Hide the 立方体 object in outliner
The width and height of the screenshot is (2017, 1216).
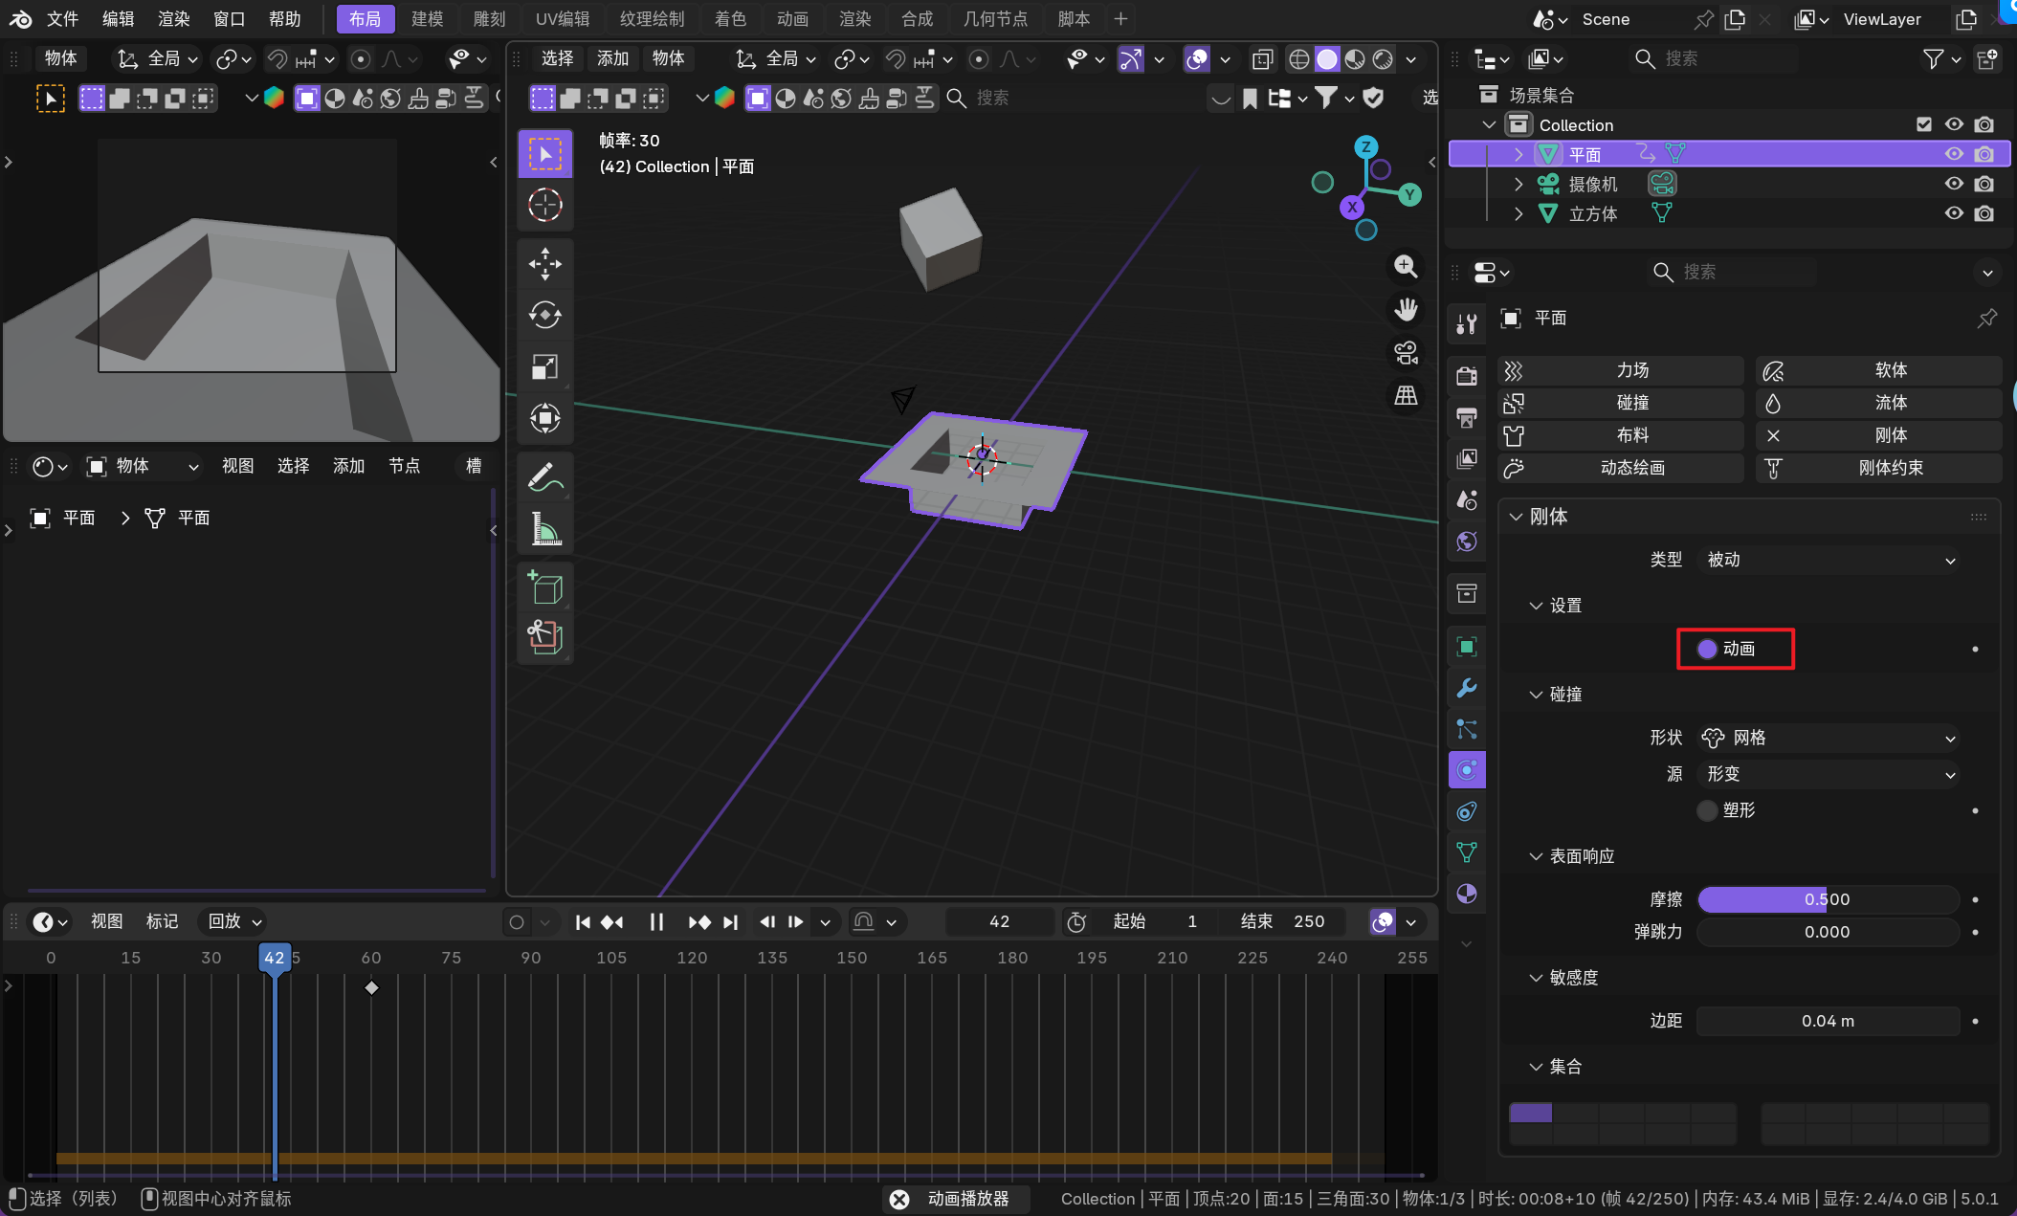[x=1953, y=213]
